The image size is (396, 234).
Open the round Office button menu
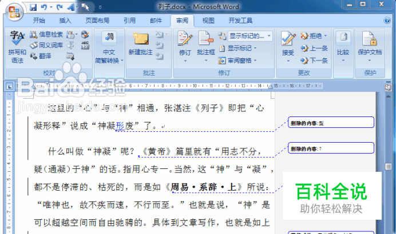click(14, 11)
